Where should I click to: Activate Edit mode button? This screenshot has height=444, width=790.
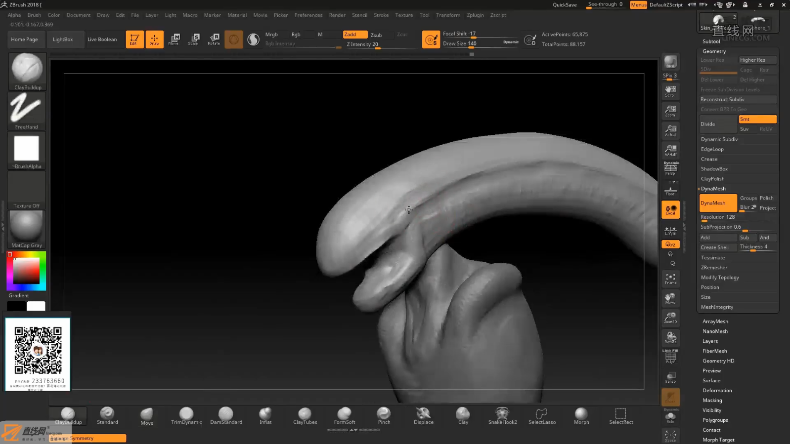point(134,40)
